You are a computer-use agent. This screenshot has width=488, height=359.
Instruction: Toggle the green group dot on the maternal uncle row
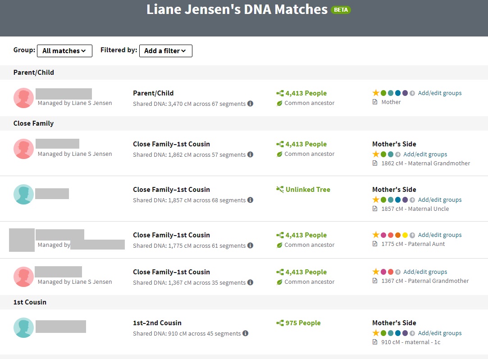click(383, 200)
